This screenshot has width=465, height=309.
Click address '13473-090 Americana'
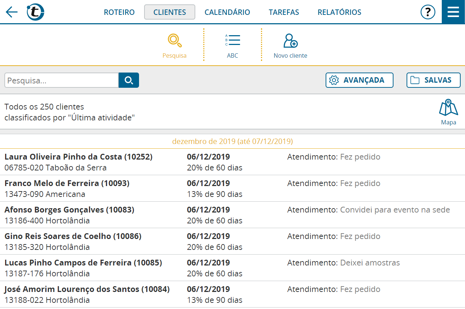(45, 194)
